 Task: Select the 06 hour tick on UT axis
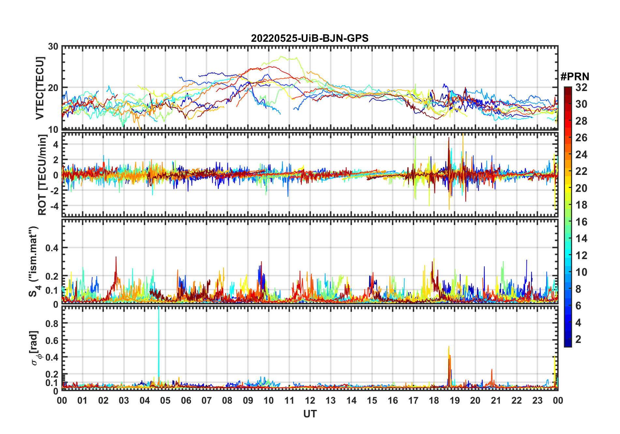point(186,401)
